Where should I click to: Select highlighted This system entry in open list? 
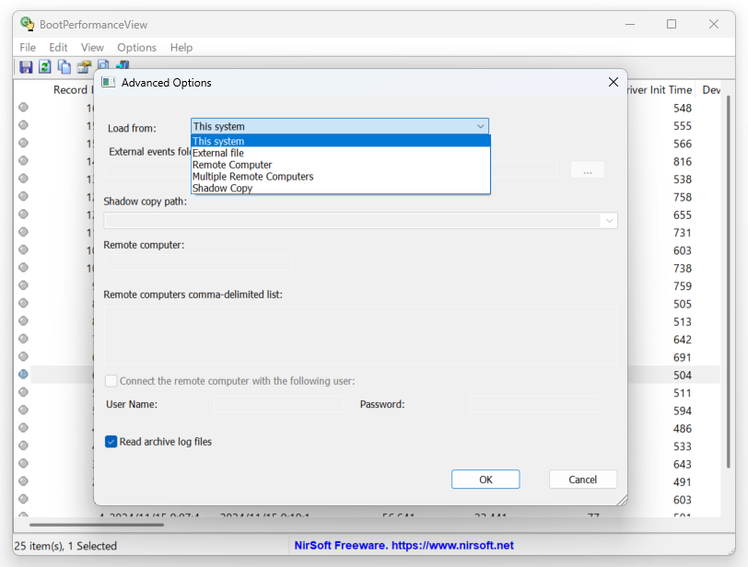pos(341,141)
